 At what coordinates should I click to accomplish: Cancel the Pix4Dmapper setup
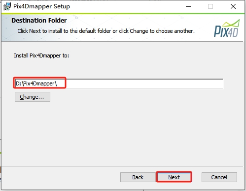click(x=219, y=177)
